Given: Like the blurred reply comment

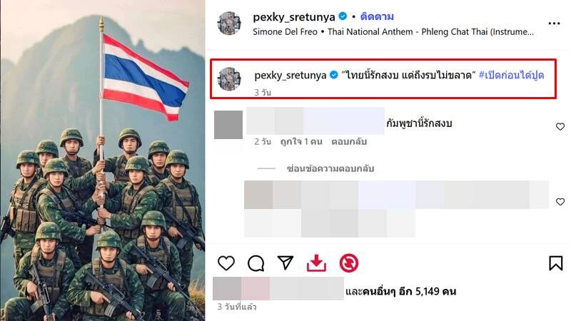Looking at the screenshot, I should tap(560, 202).
